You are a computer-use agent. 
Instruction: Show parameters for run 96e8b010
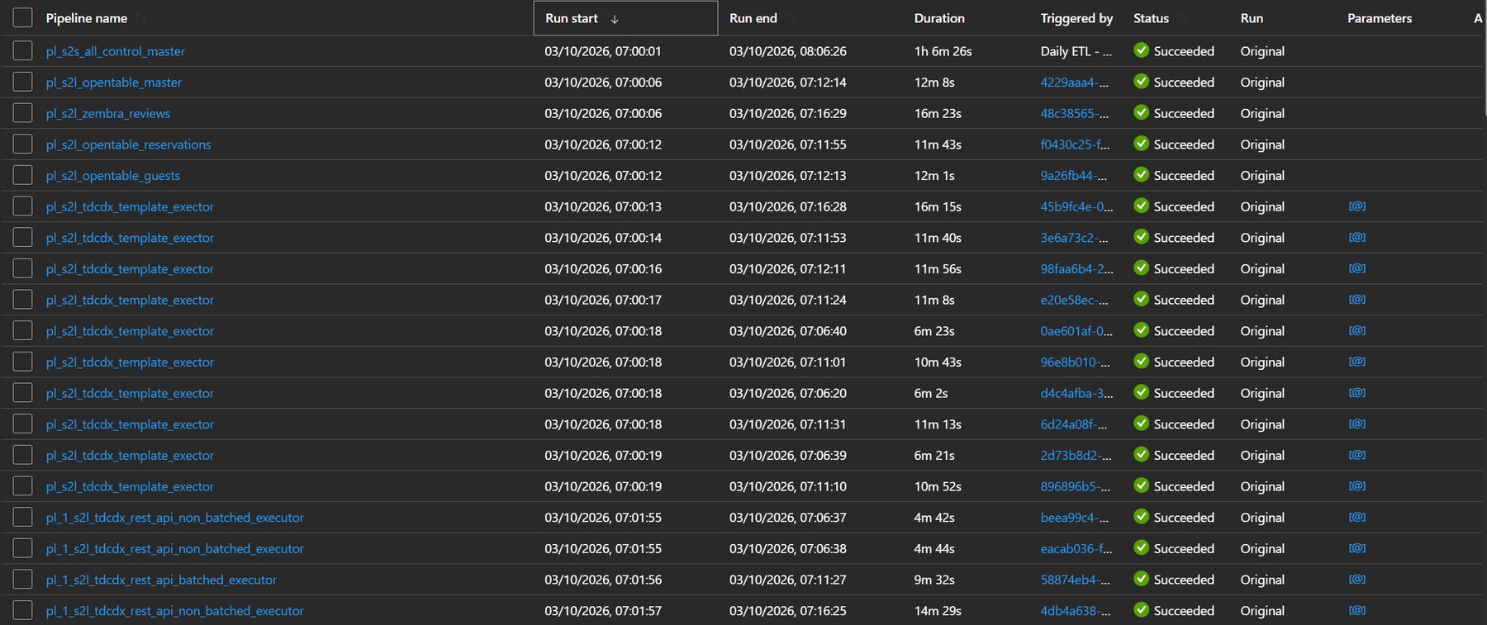[1356, 362]
